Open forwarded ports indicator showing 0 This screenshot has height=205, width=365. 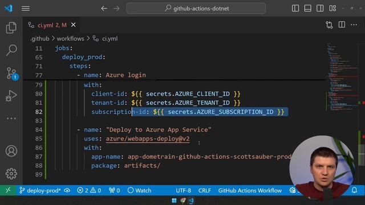click(114, 191)
